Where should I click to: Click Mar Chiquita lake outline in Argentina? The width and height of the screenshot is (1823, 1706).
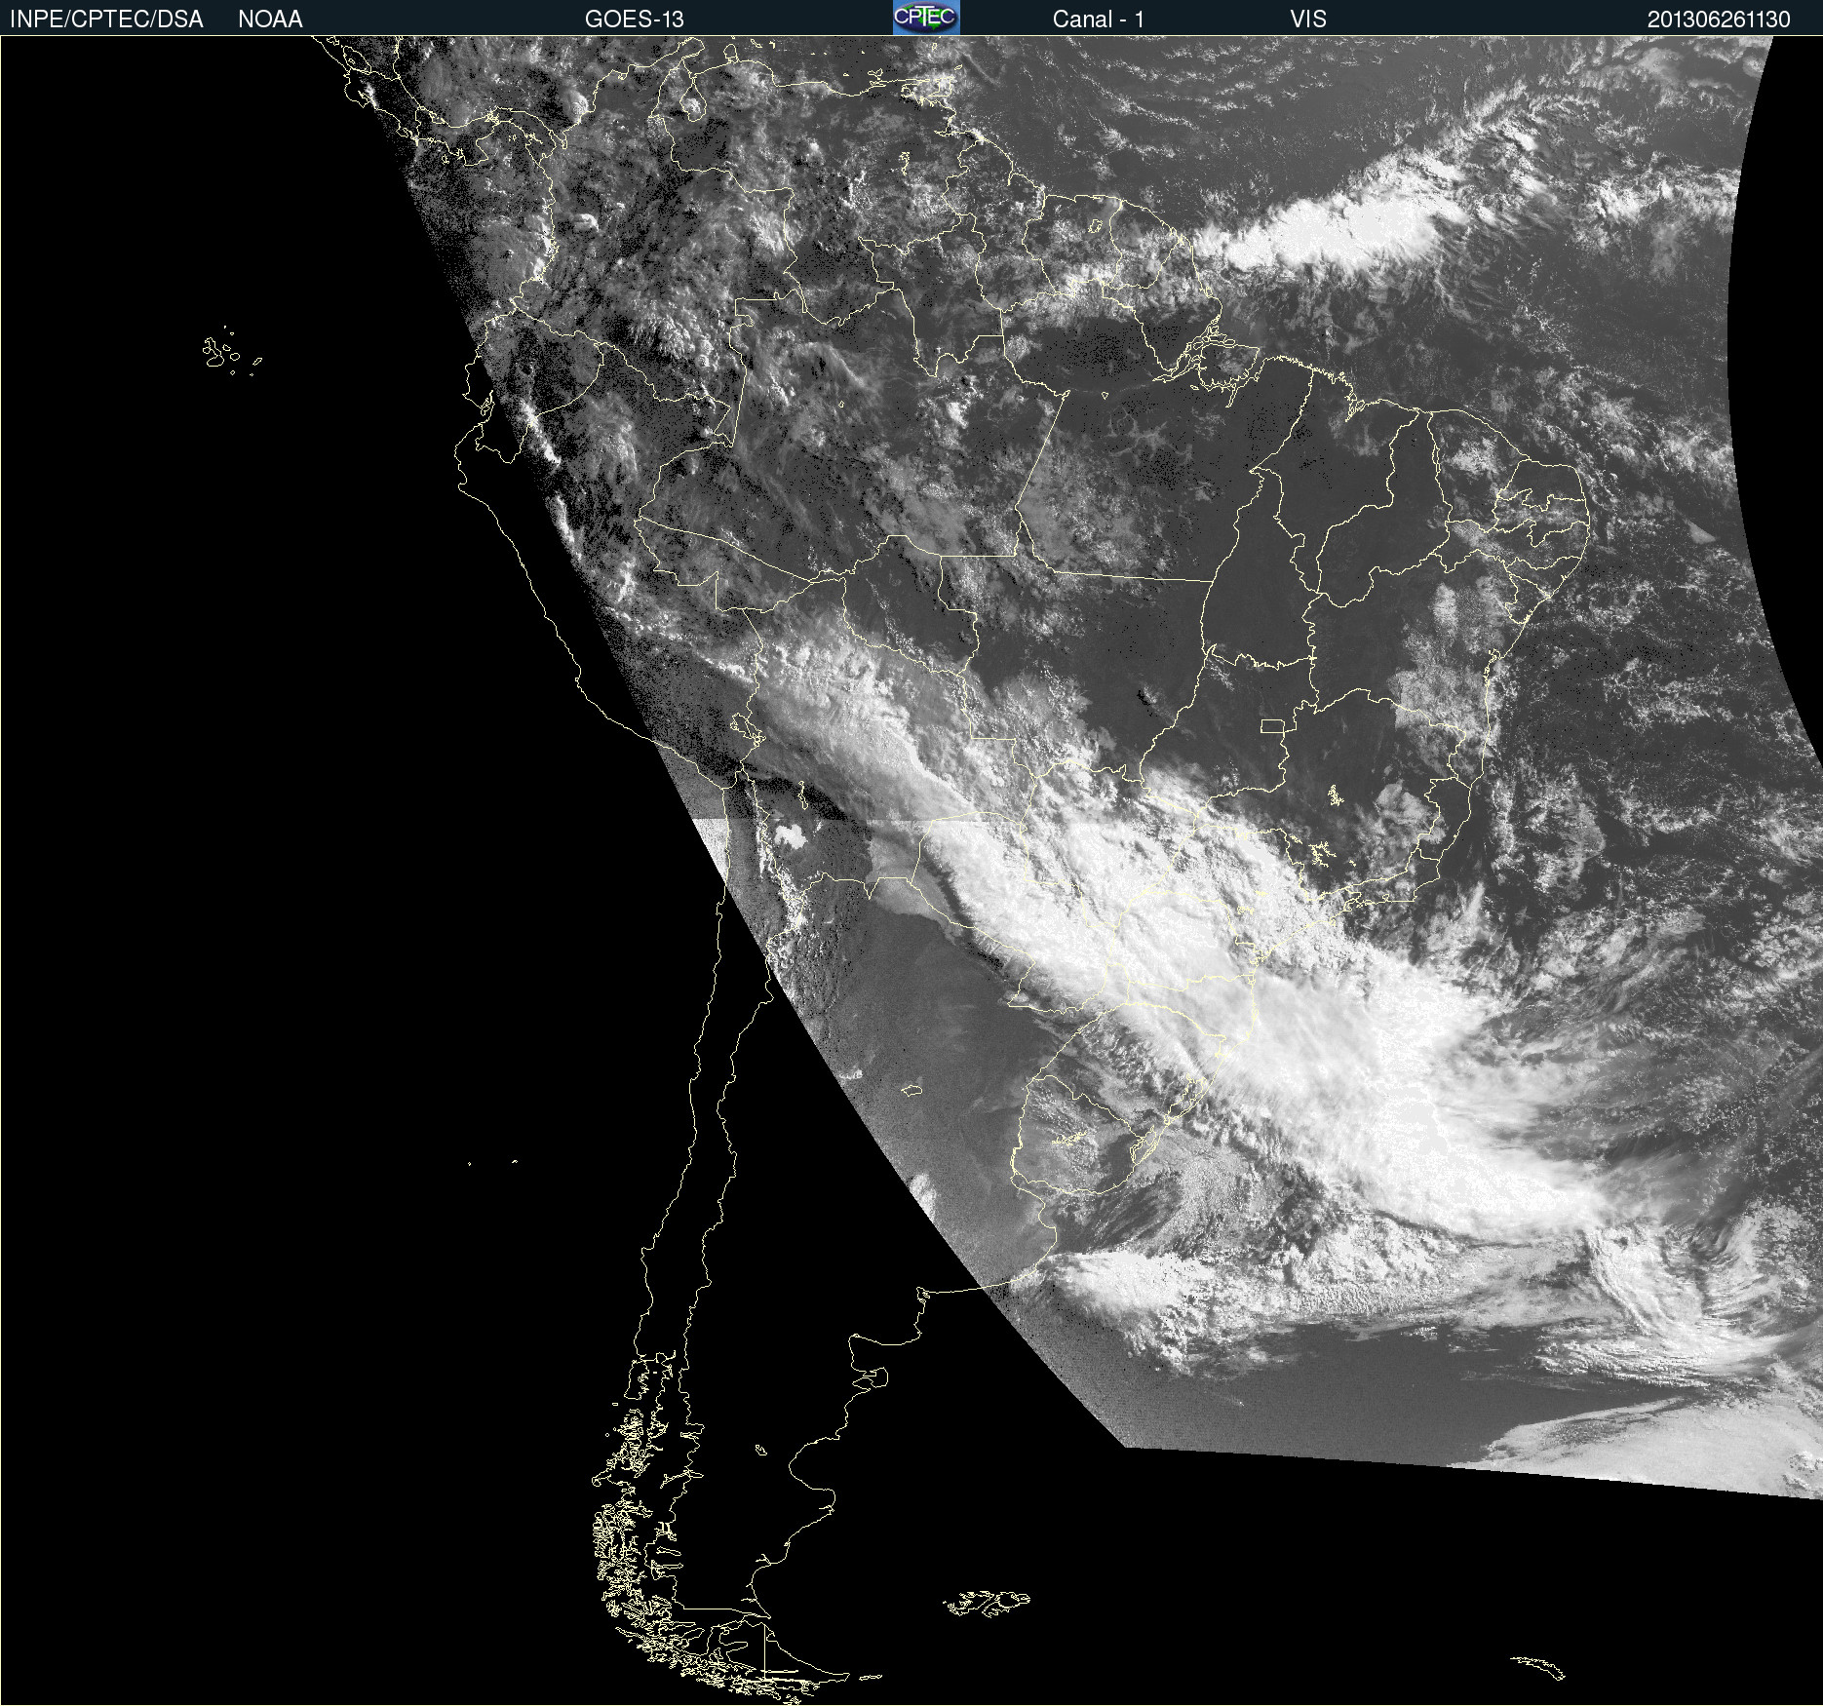911,1089
